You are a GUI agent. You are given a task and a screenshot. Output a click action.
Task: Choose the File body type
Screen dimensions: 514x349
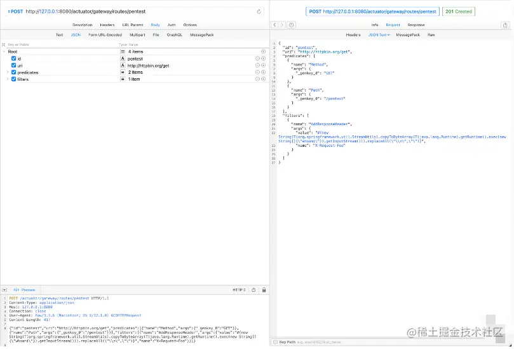click(156, 35)
